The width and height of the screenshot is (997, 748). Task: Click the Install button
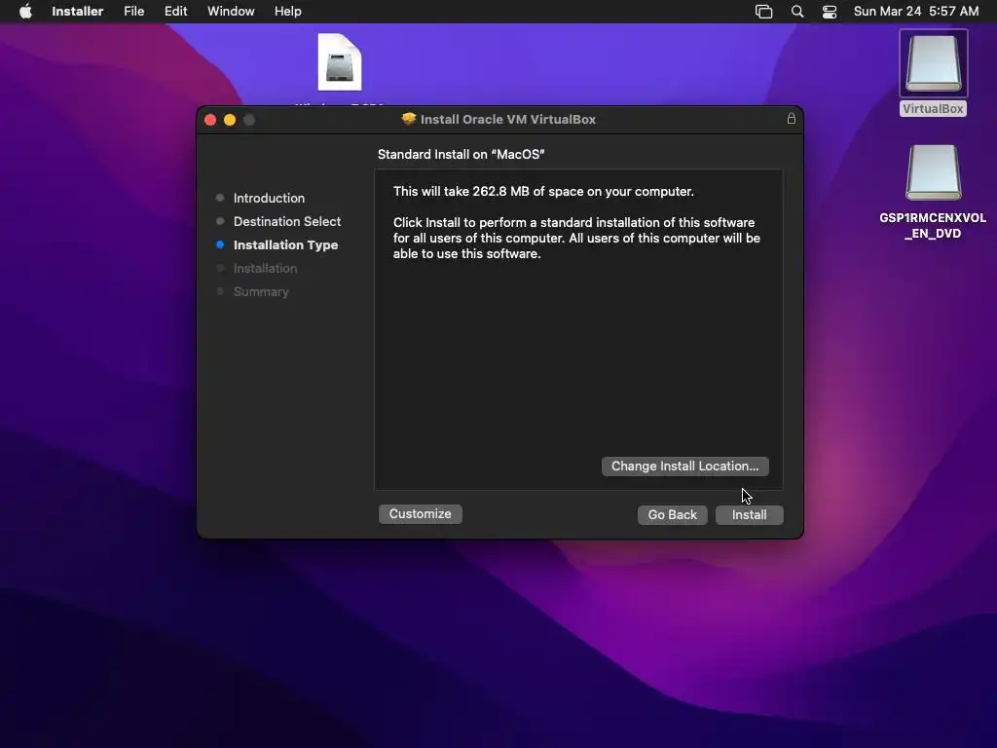coord(749,514)
